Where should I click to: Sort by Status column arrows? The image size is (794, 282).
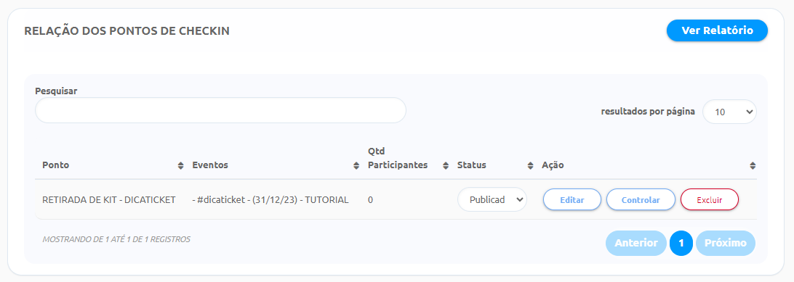tap(530, 165)
